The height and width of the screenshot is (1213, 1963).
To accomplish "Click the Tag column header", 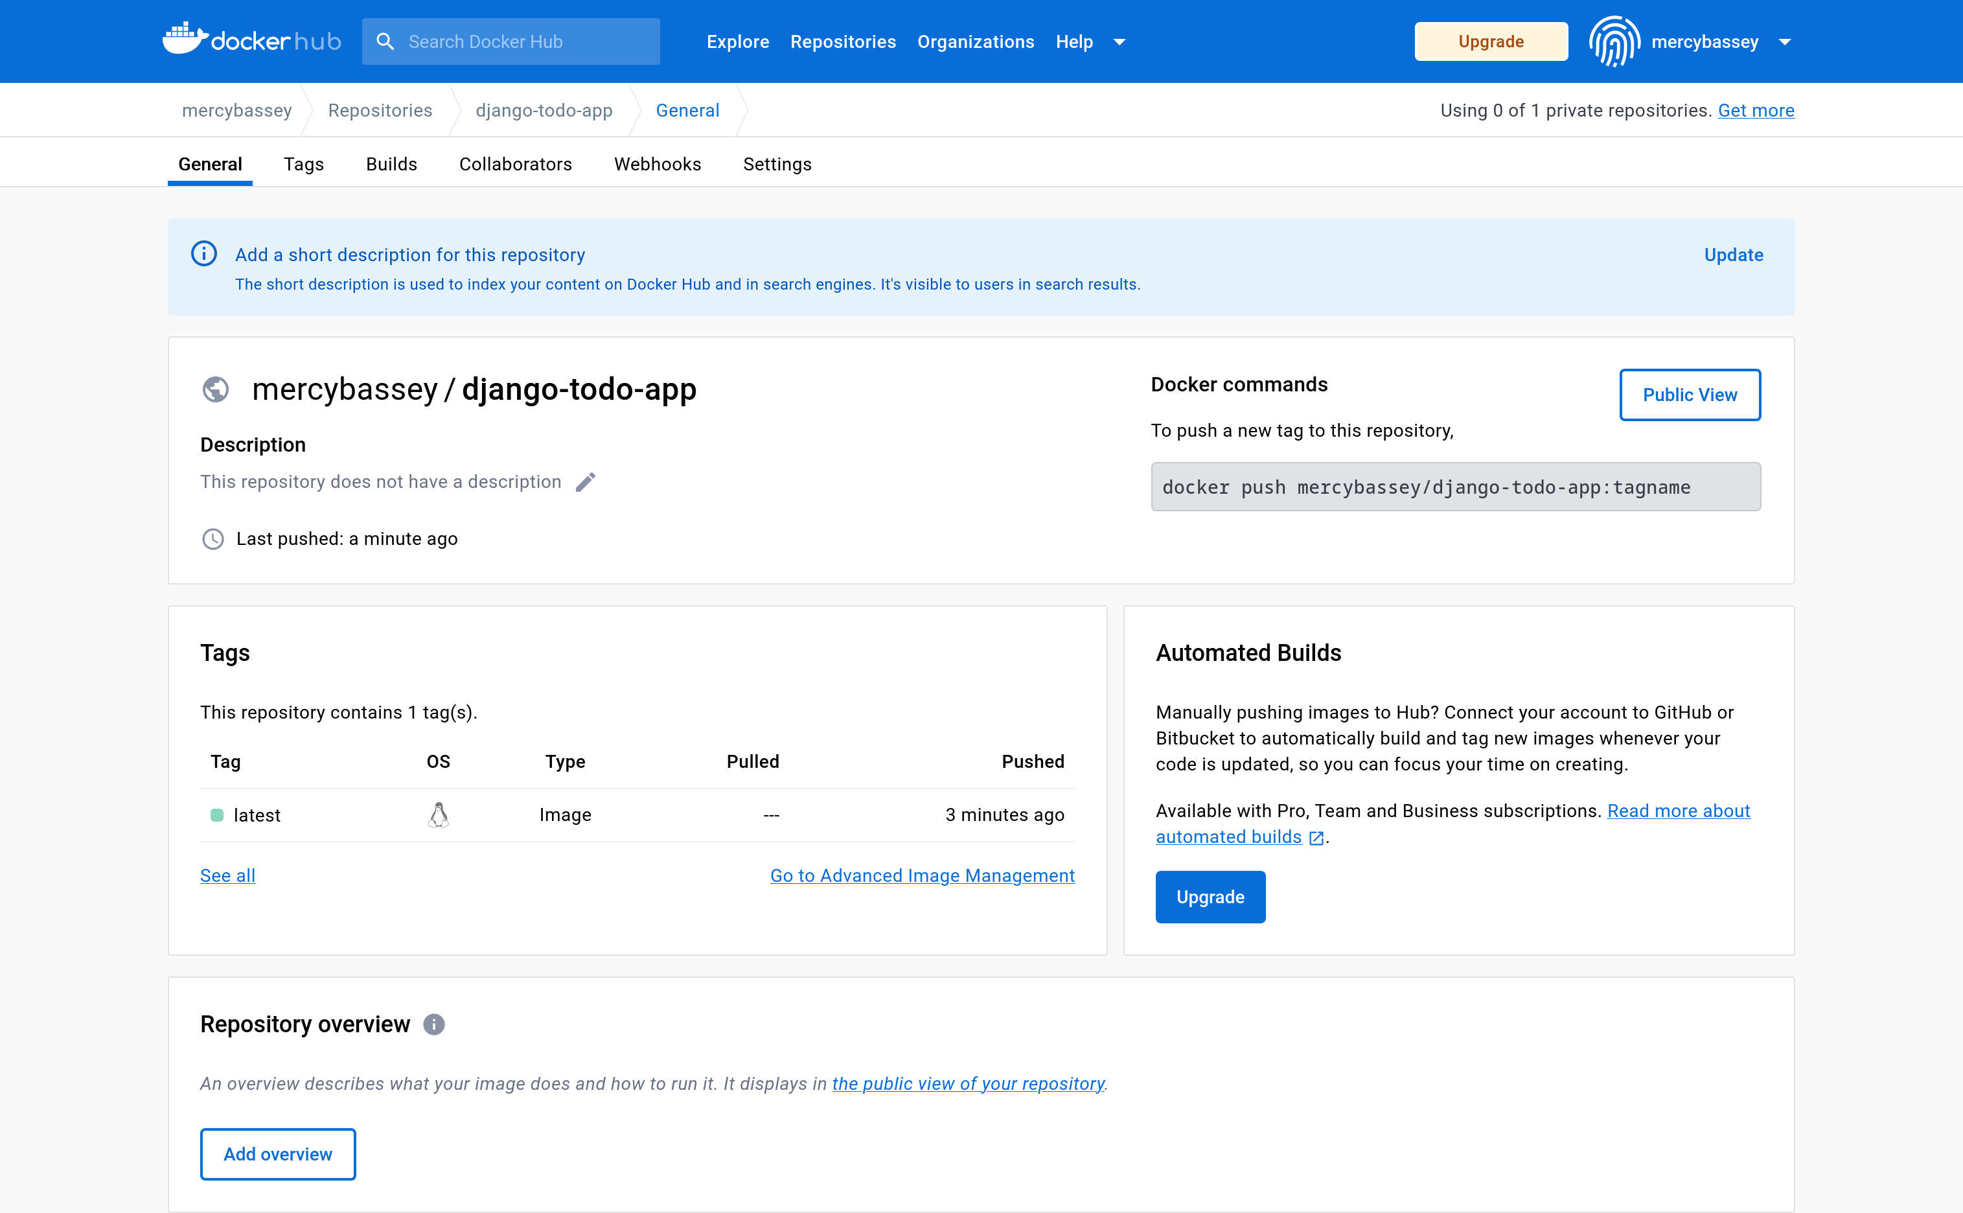I will [225, 762].
